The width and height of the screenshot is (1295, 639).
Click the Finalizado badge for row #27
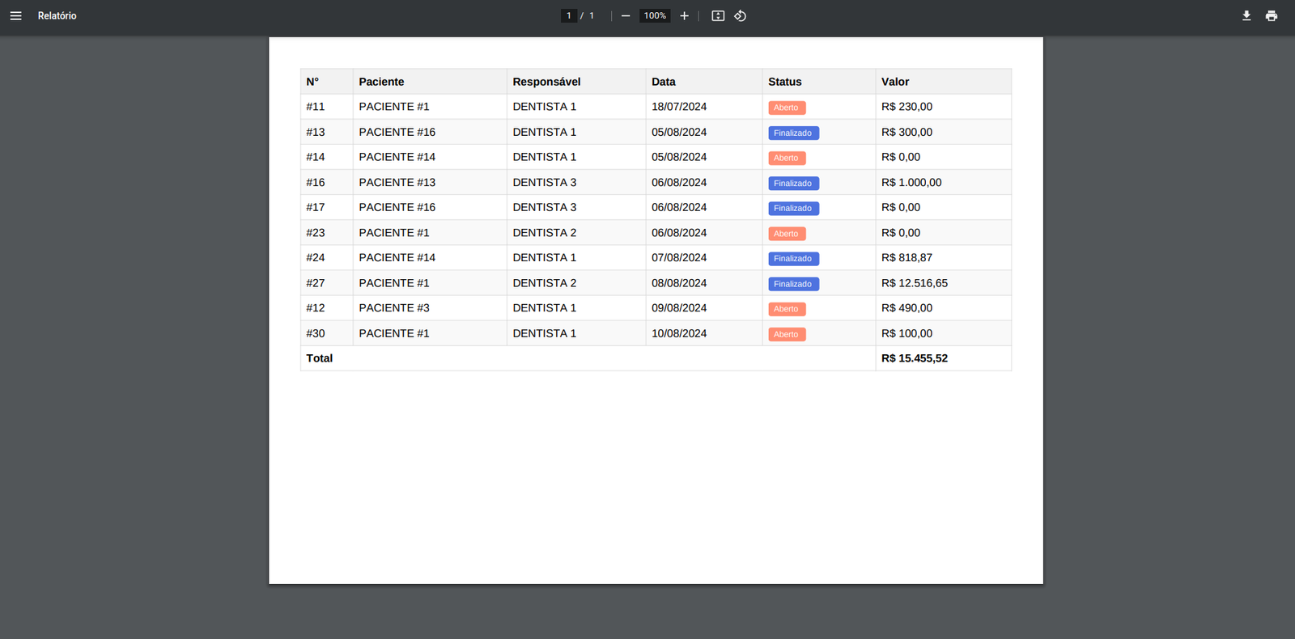793,284
